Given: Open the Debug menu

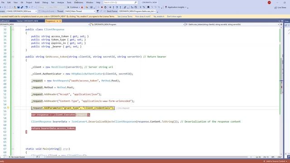Looking at the screenshot, I should (45, 2).
